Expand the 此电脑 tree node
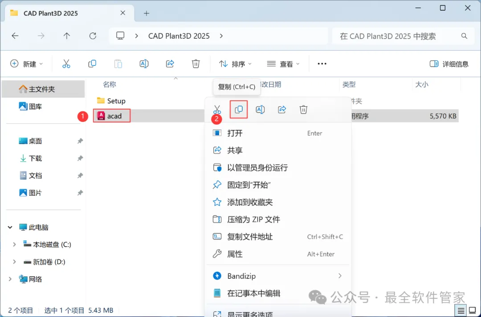This screenshot has height=317, width=481. point(10,227)
